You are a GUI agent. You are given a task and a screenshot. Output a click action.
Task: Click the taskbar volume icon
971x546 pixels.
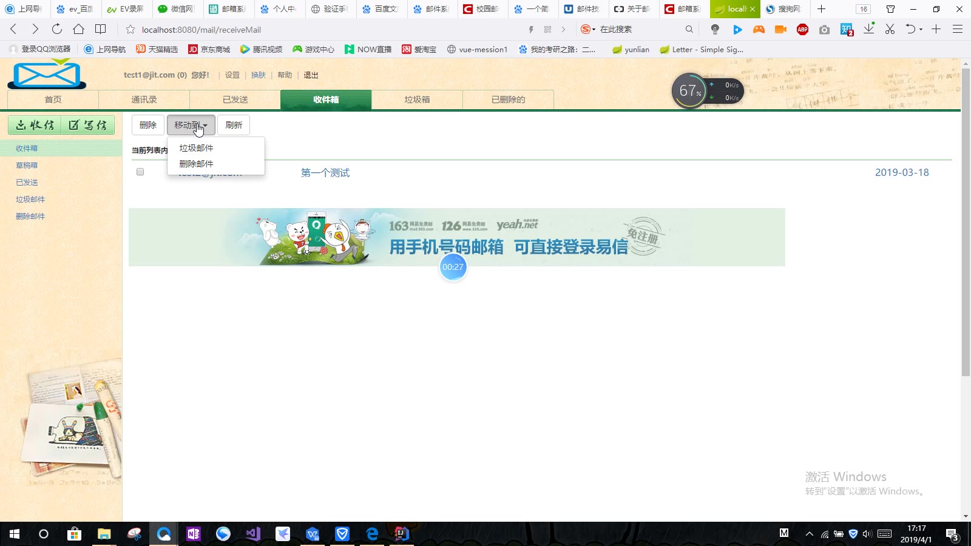(867, 534)
